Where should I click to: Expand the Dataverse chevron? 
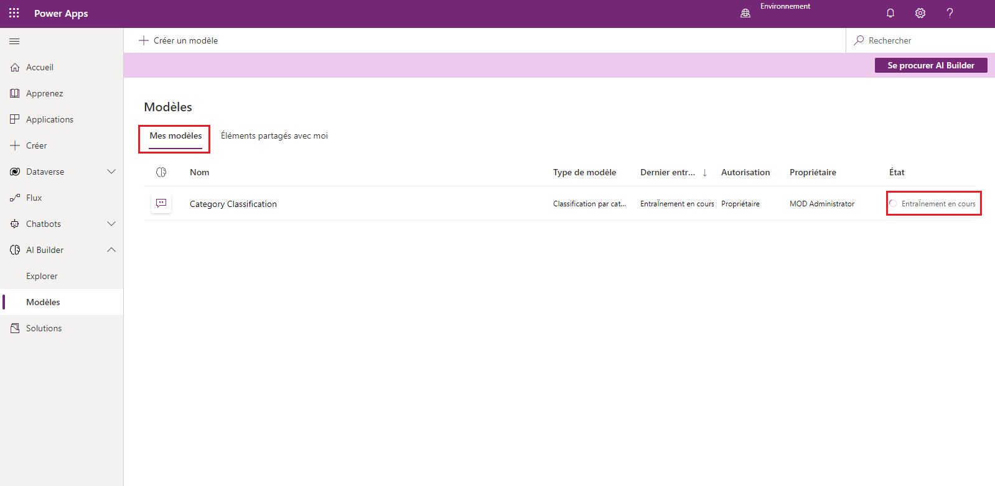pyautogui.click(x=111, y=172)
